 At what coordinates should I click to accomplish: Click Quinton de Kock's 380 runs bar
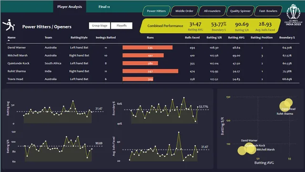point(140,63)
